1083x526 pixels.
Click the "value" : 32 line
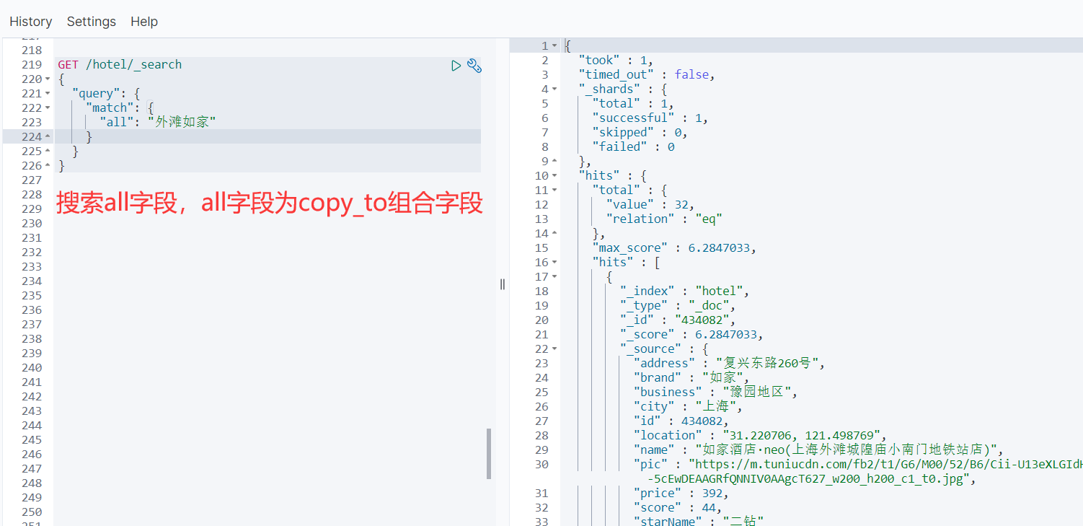pyautogui.click(x=650, y=205)
